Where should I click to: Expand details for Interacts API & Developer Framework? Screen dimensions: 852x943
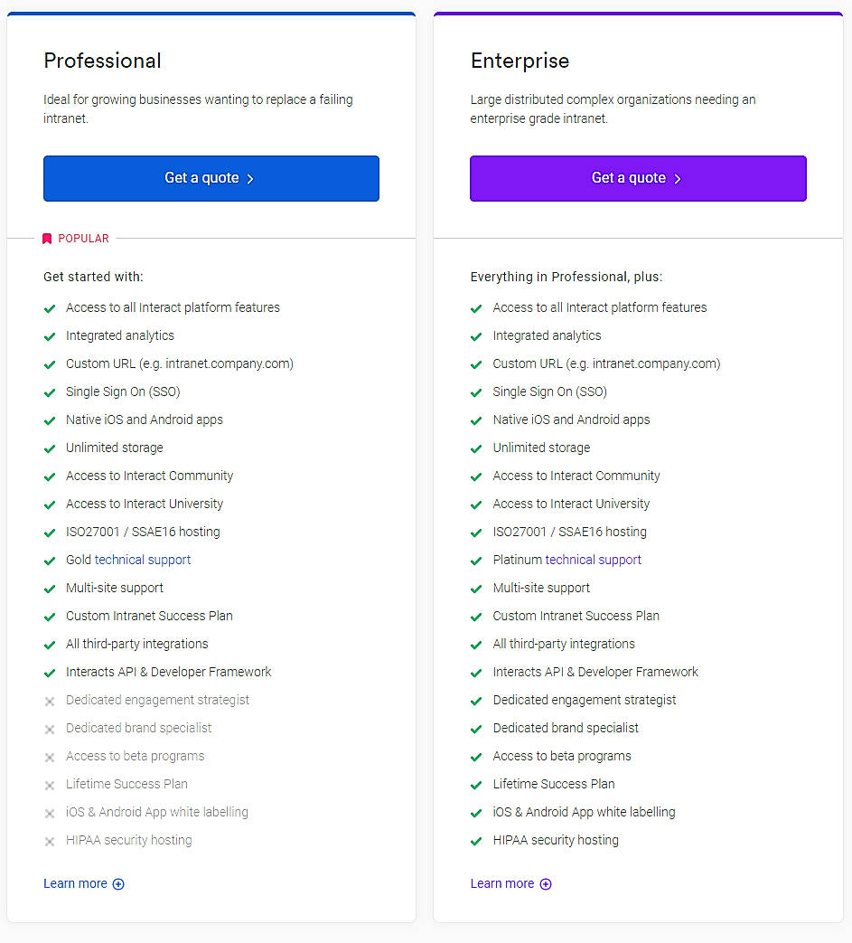(x=168, y=672)
